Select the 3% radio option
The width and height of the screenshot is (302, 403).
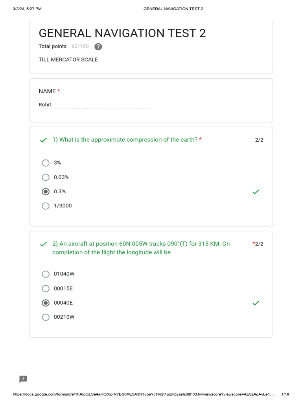pos(46,163)
